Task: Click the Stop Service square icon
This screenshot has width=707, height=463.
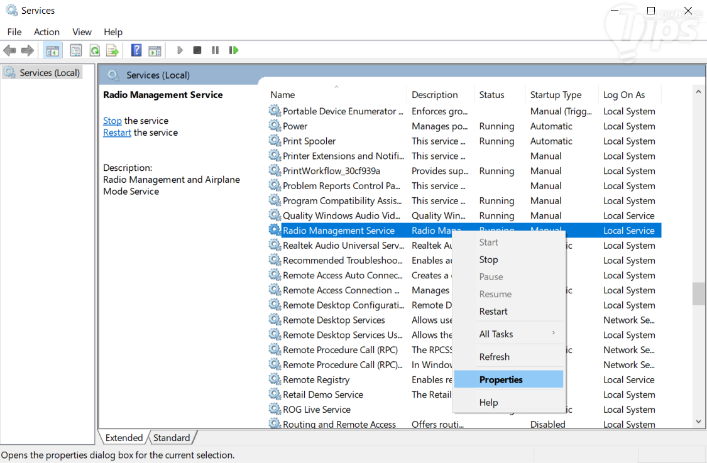Action: coord(197,50)
